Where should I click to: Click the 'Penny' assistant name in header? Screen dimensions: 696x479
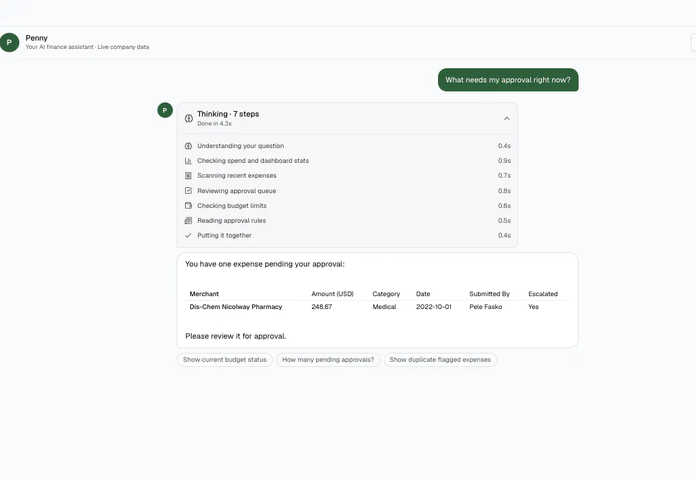[x=36, y=38]
